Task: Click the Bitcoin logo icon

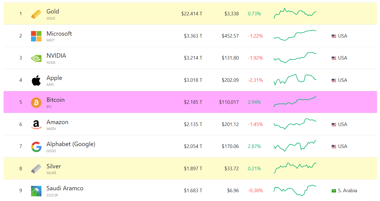Action: [x=36, y=102]
